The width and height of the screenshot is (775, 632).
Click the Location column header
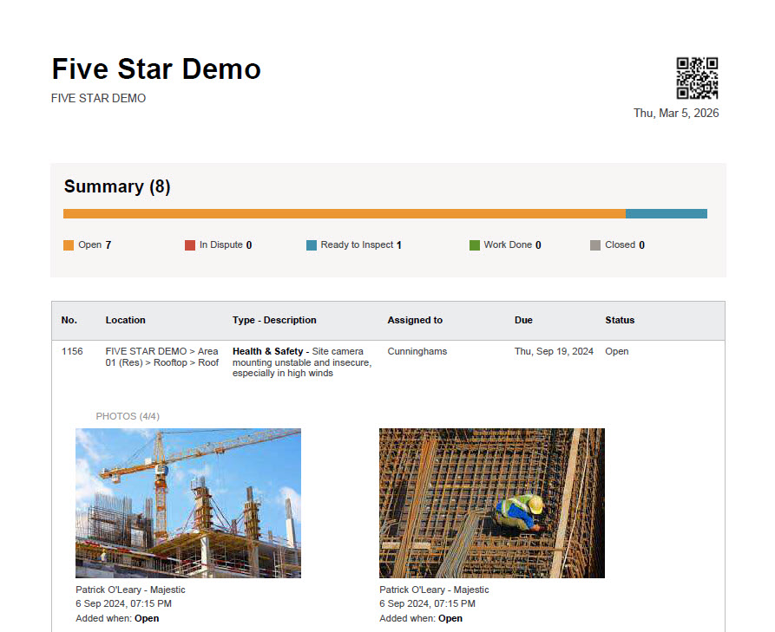(x=126, y=320)
